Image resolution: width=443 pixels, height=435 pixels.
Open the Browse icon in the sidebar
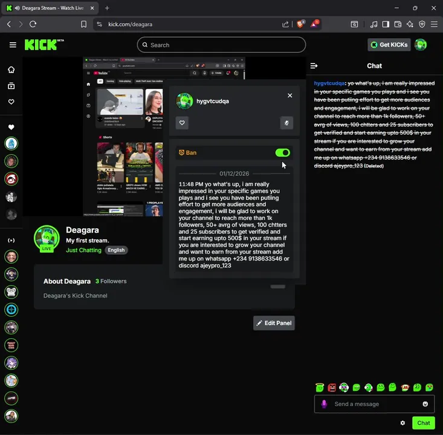[x=11, y=86]
